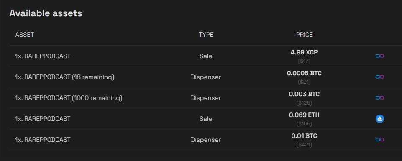The image size is (402, 161).
Task: Select Sale type in 0.069 ETH row
Action: pyautogui.click(x=206, y=119)
